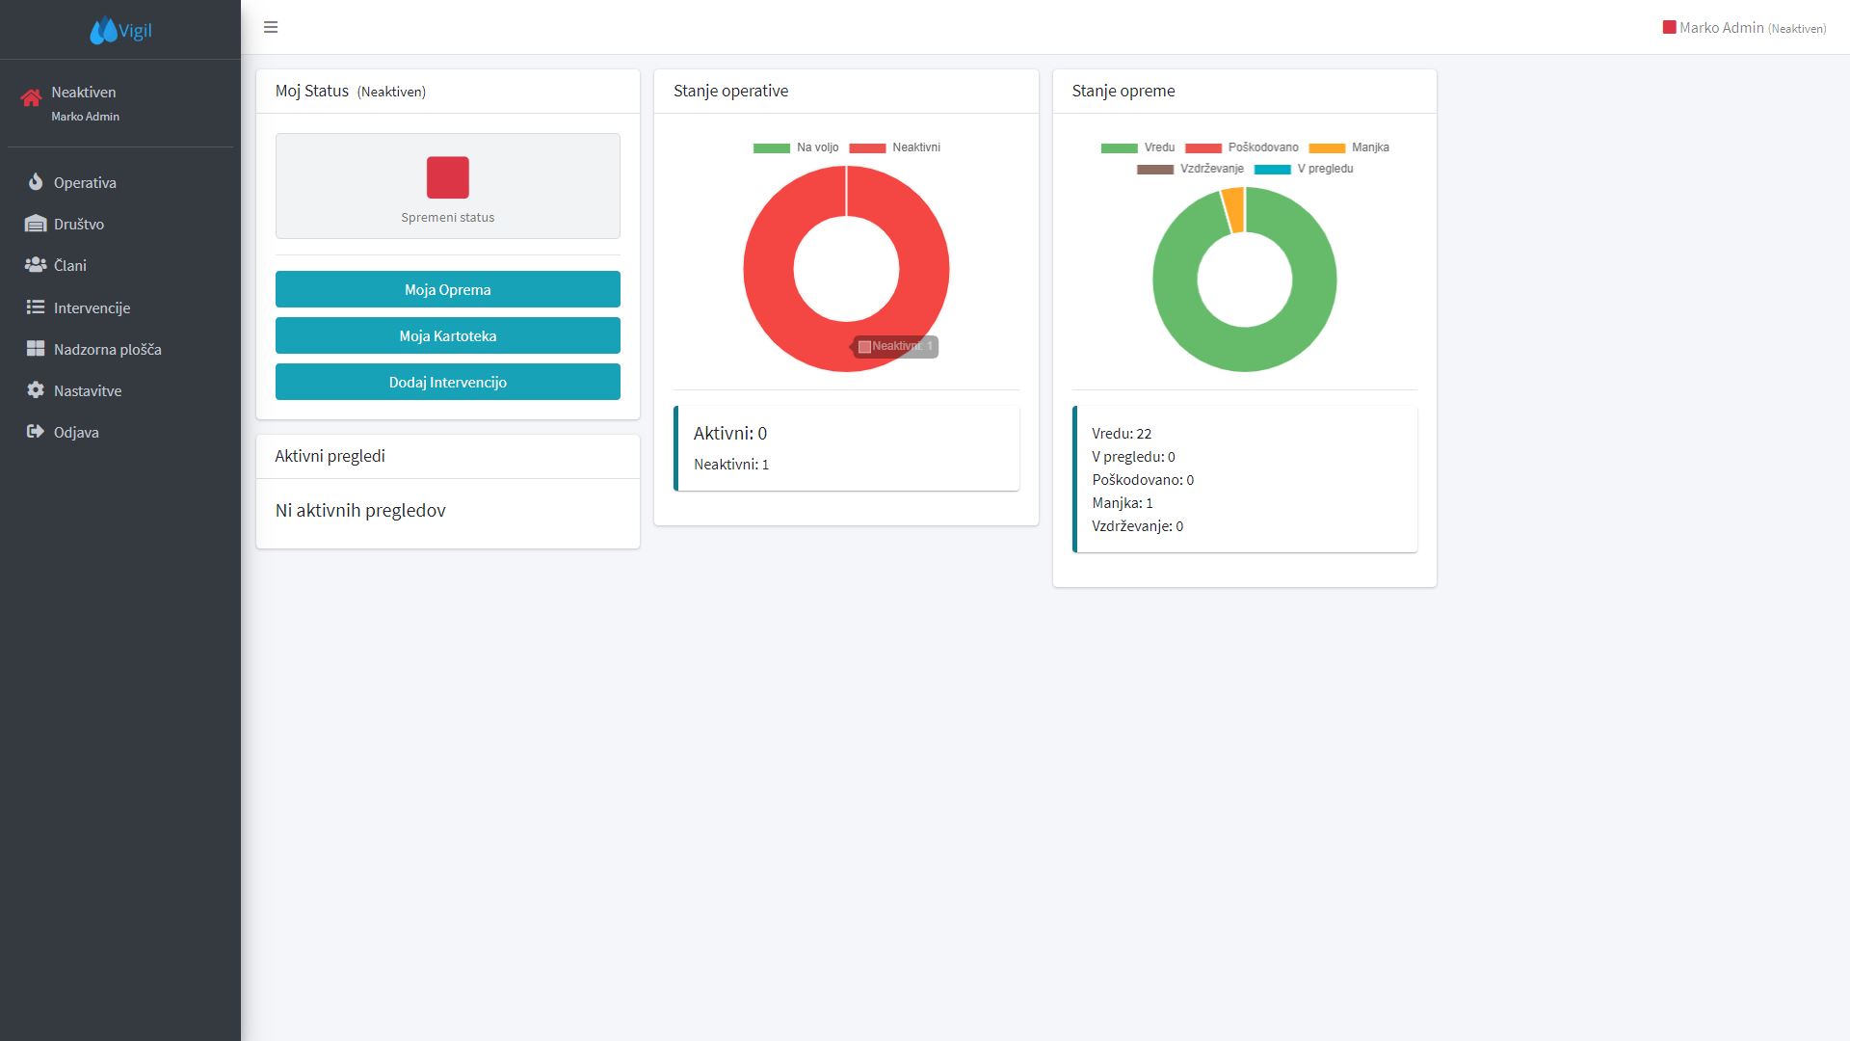Click the Vredu green legend swatch
Image resolution: width=1850 pixels, height=1041 pixels.
(x=1119, y=147)
